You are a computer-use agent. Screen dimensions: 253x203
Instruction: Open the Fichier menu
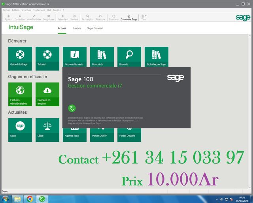[6, 10]
